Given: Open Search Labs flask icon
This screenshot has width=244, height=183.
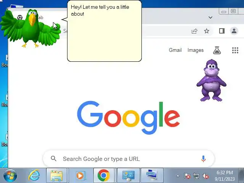Looking at the screenshot, I should pyautogui.click(x=217, y=50).
